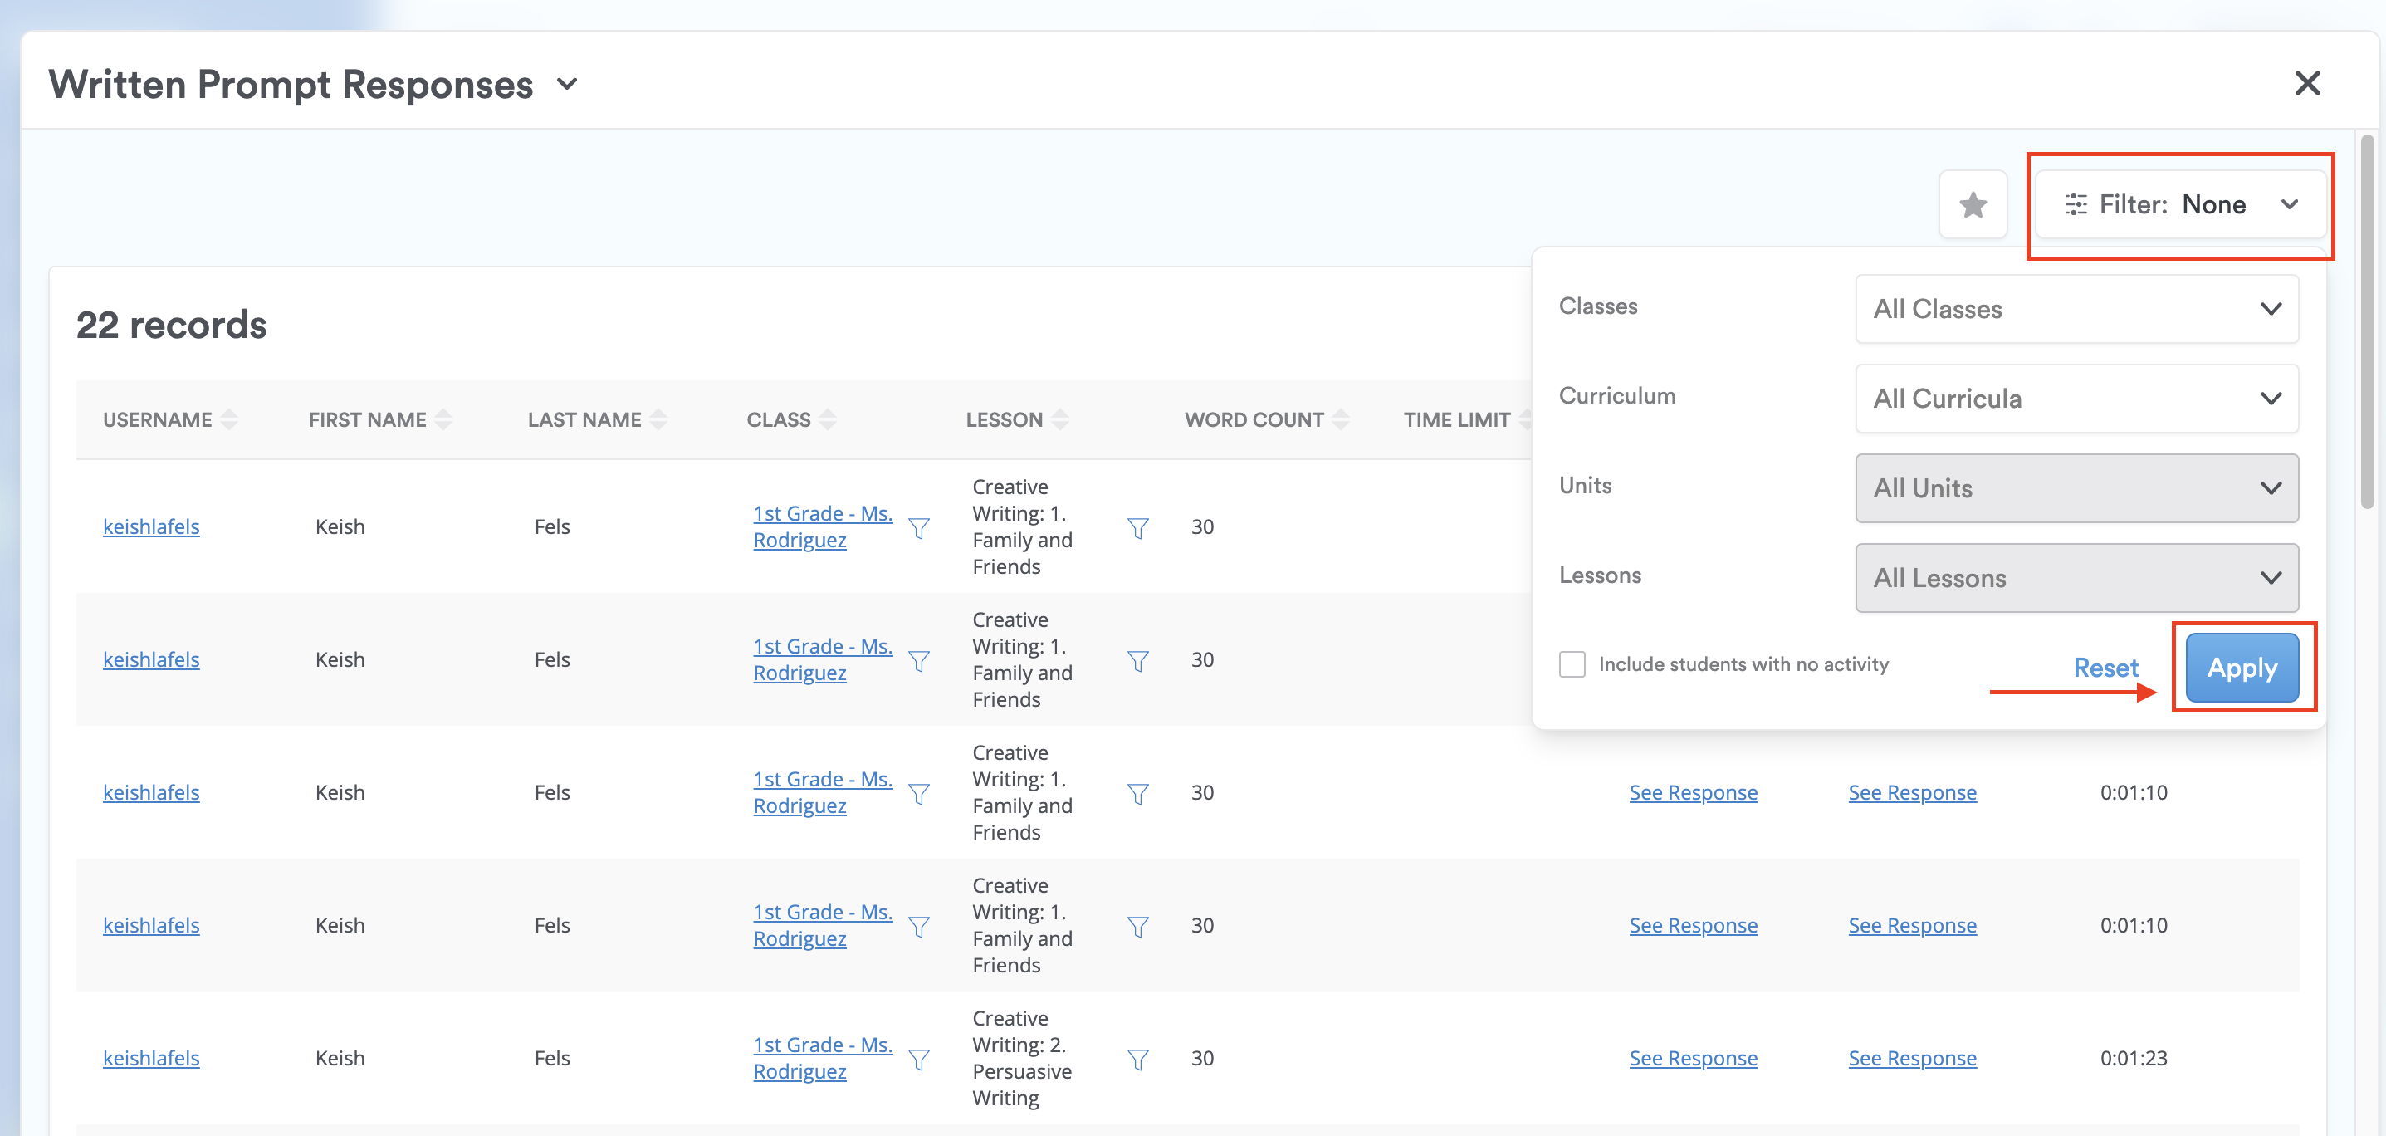2386x1136 pixels.
Task: Click class filter funnel in first row
Action: point(919,528)
